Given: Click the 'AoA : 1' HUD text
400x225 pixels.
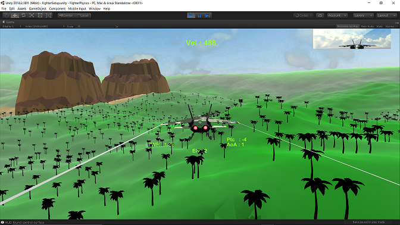Looking at the screenshot, I should click(x=235, y=145).
